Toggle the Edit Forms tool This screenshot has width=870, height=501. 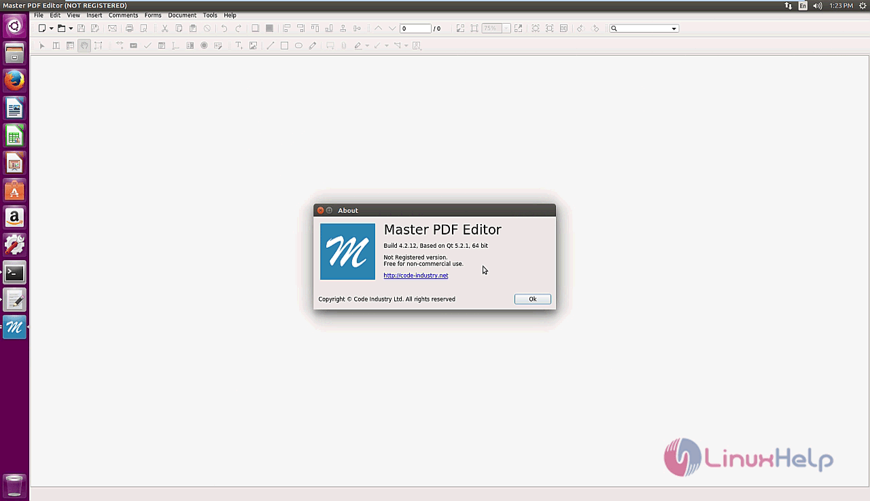[x=70, y=45]
